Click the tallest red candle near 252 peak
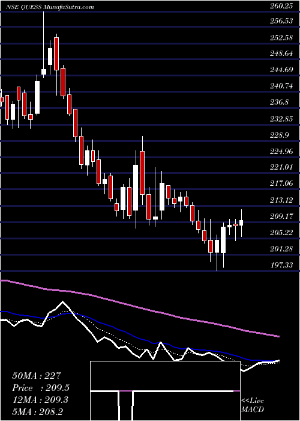 point(56,54)
